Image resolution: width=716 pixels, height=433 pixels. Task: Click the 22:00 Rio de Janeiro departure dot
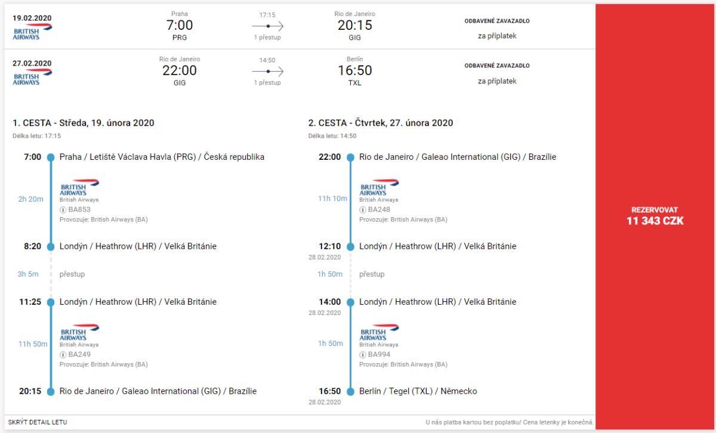351,157
